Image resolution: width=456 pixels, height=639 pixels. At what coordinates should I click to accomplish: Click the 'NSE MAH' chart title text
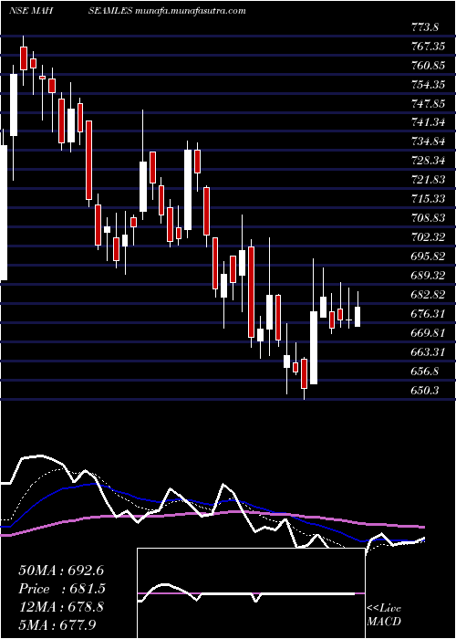pyautogui.click(x=30, y=11)
